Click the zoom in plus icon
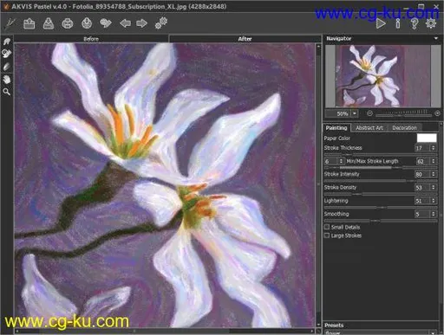 tap(437, 113)
